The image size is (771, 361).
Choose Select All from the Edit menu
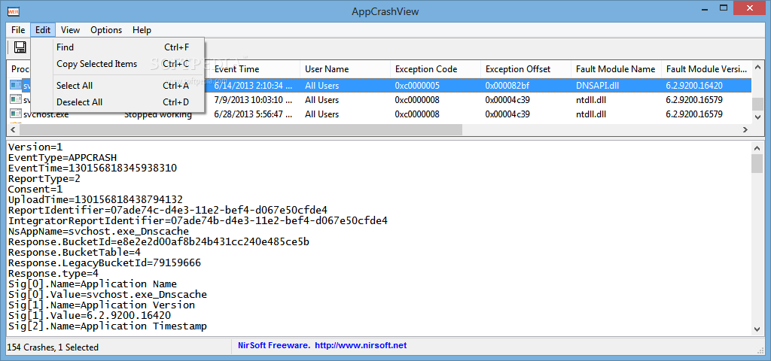point(118,86)
